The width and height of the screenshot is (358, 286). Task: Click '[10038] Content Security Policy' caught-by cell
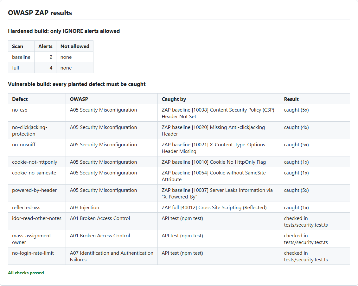(219, 113)
